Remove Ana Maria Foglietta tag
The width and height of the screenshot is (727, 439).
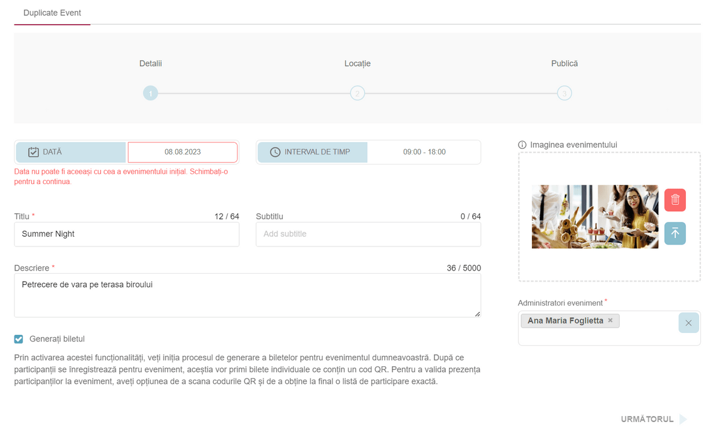click(610, 321)
